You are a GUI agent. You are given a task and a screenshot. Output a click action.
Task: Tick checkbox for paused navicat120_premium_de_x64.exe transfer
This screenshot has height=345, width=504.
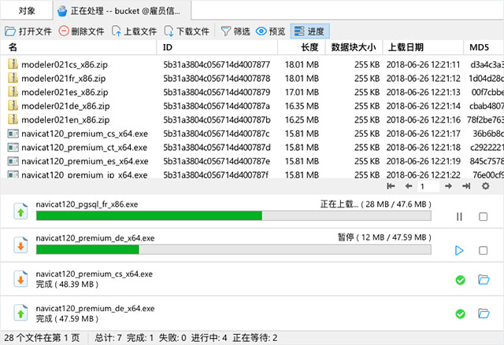483,251
